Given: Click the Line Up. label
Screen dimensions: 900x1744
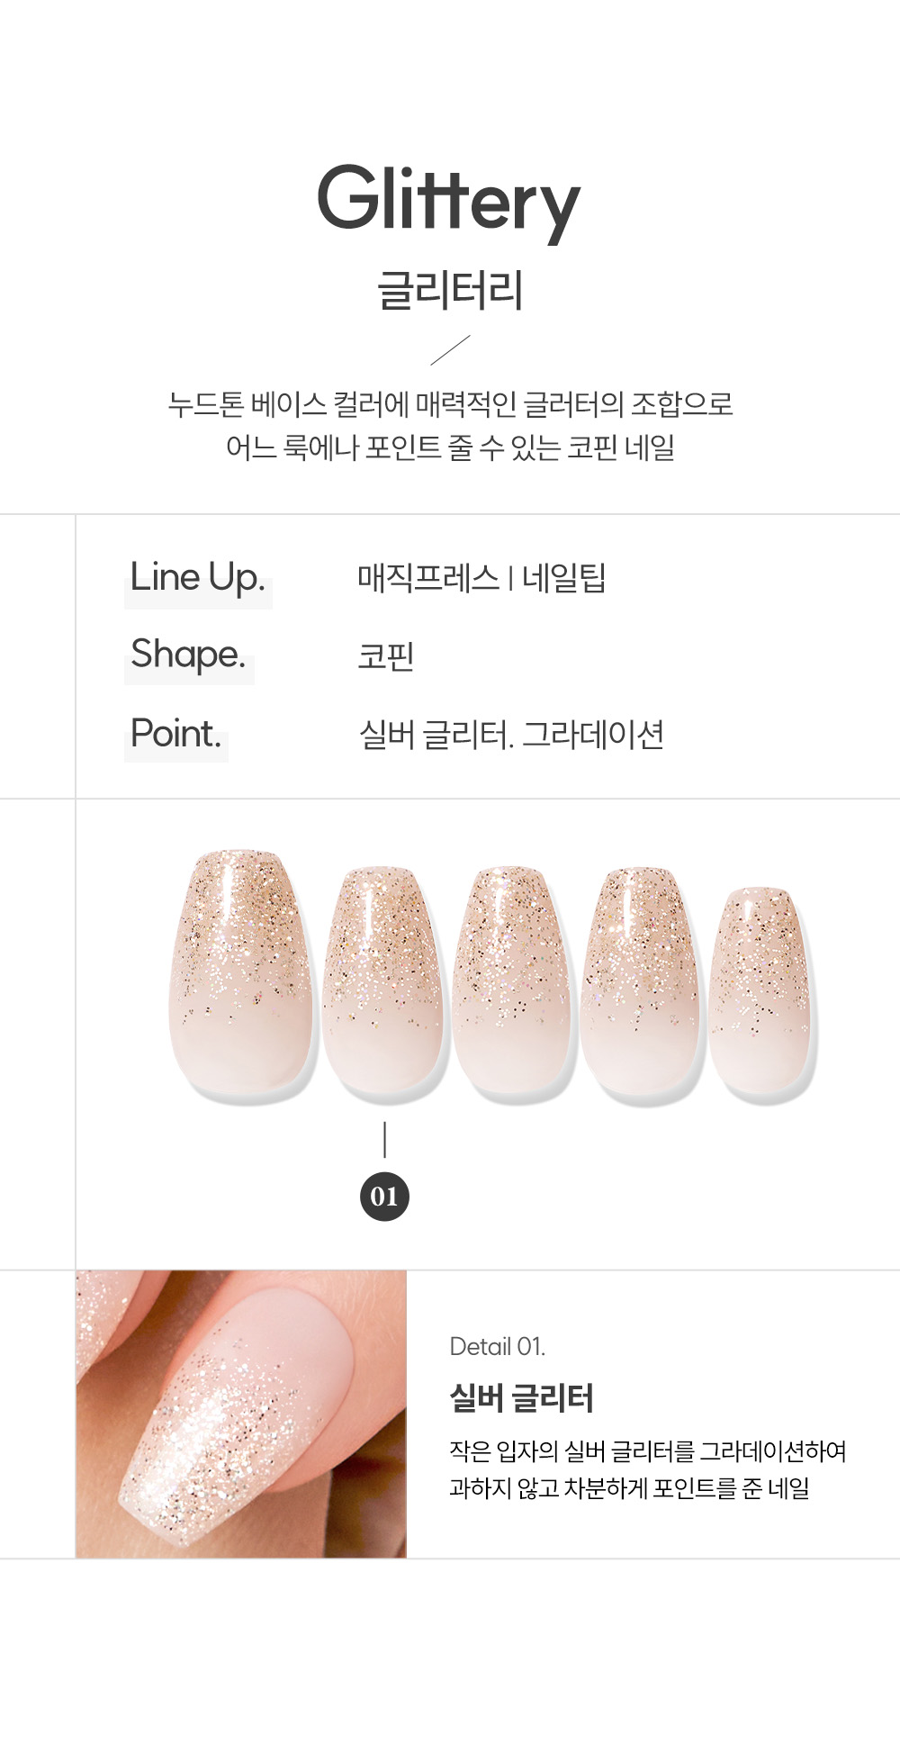Looking at the screenshot, I should pos(197,577).
